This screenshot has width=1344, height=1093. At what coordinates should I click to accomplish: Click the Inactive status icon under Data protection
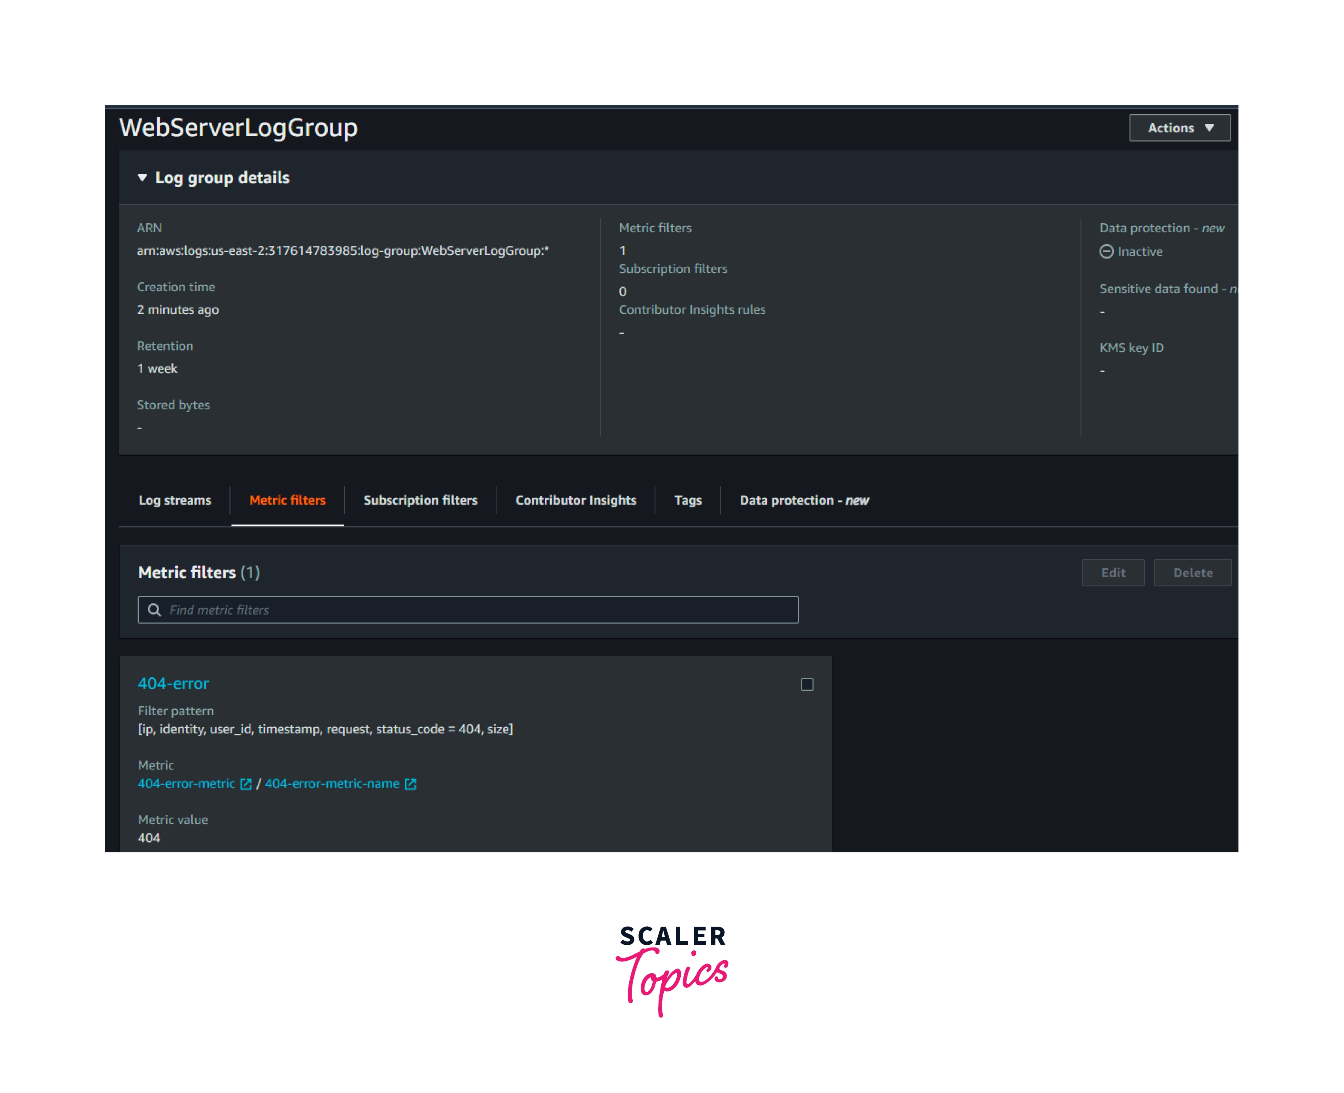tap(1106, 251)
